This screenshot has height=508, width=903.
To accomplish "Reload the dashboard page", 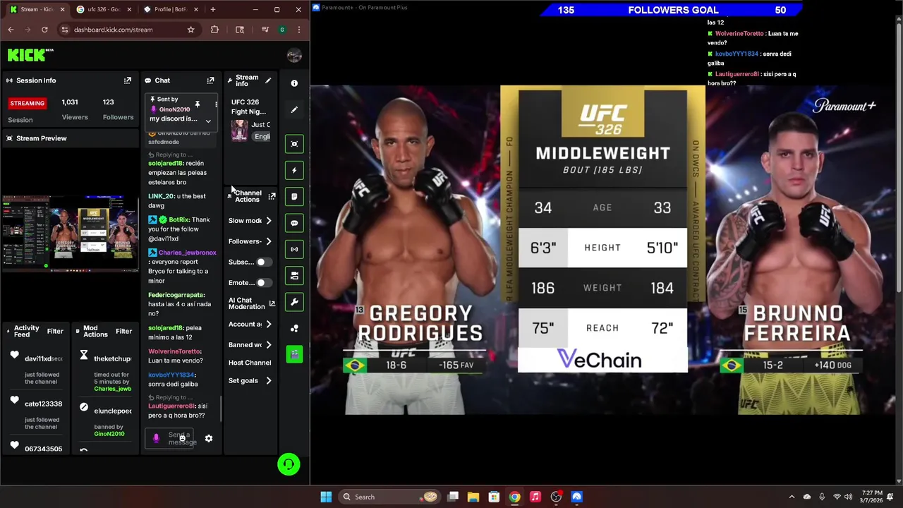I will pos(44,30).
